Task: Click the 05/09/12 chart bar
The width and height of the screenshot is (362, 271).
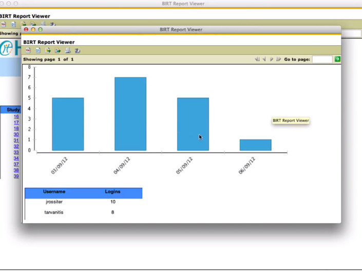Action: [x=193, y=124]
